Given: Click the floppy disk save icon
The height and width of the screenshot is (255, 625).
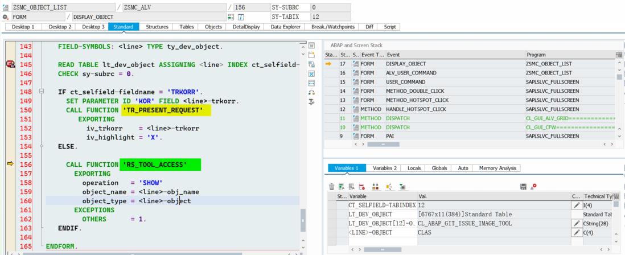Looking at the screenshot, I should [x=524, y=187].
